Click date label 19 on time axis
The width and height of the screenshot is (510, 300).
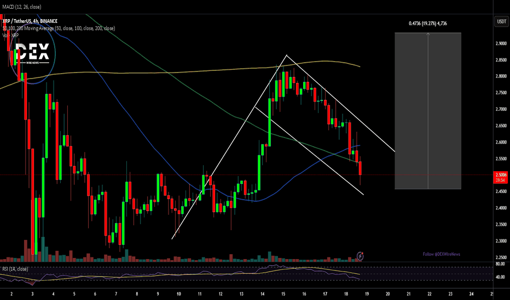pos(367,294)
